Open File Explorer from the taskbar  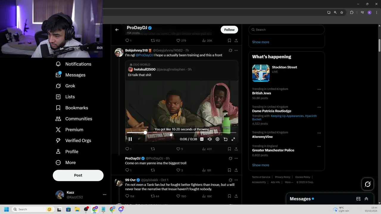coord(77,209)
